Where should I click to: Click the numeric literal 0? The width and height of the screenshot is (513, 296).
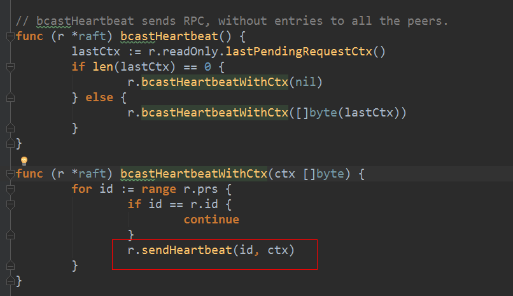(x=207, y=67)
